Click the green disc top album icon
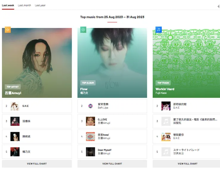 (x=83, y=30)
